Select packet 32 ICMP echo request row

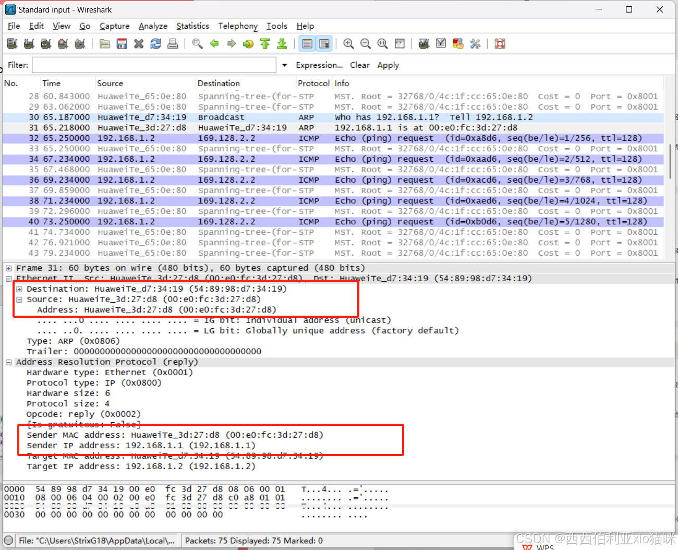(333, 138)
